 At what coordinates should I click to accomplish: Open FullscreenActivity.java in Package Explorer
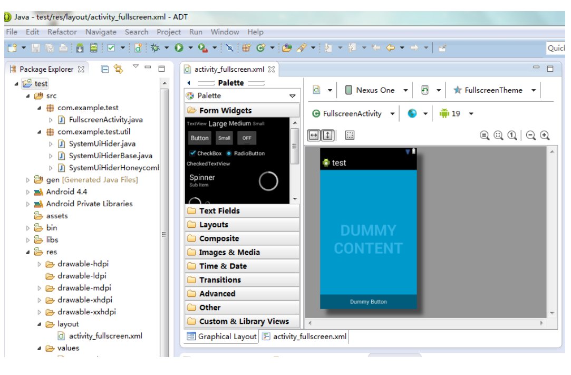tap(105, 120)
